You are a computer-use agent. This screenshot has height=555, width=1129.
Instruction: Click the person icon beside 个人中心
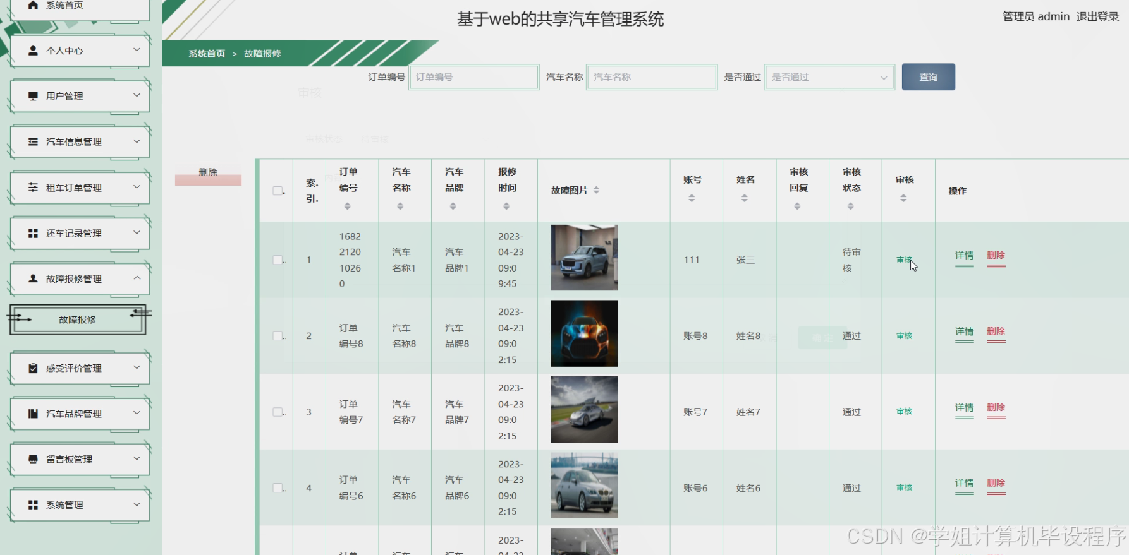tap(33, 51)
